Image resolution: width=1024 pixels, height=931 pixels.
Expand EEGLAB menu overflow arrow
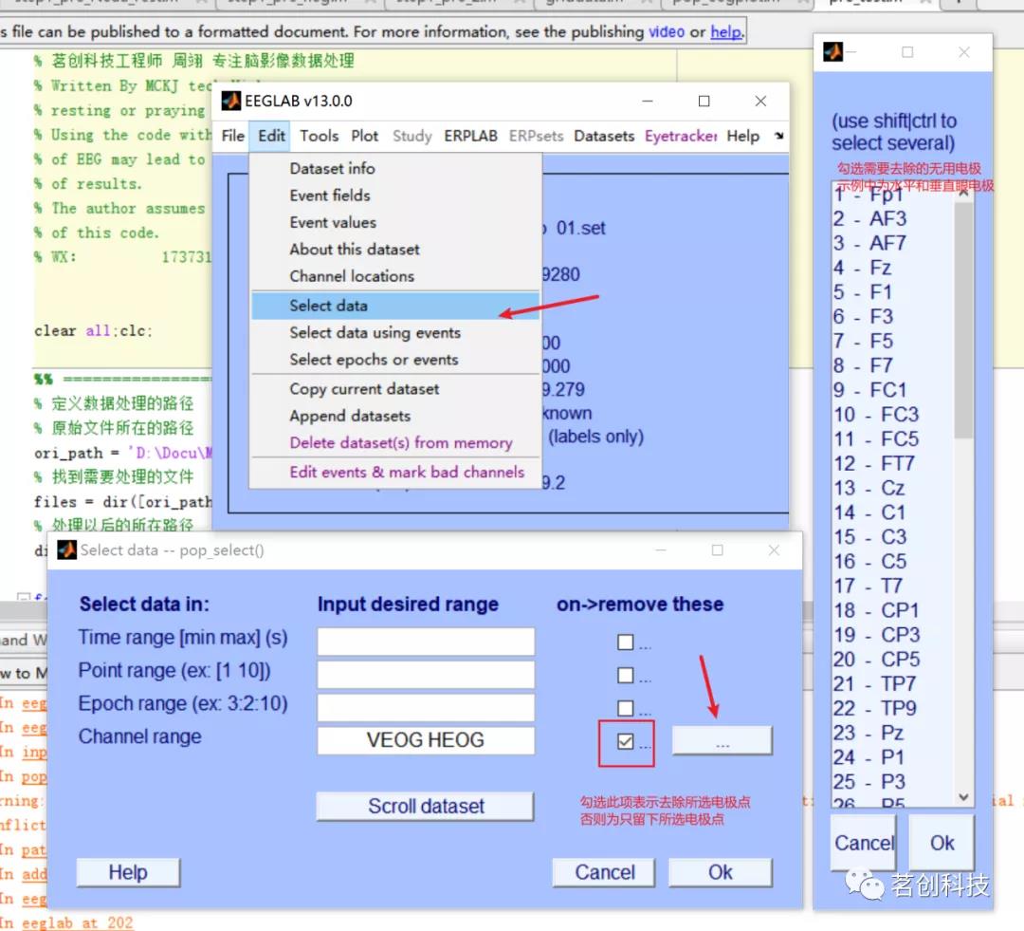[778, 136]
